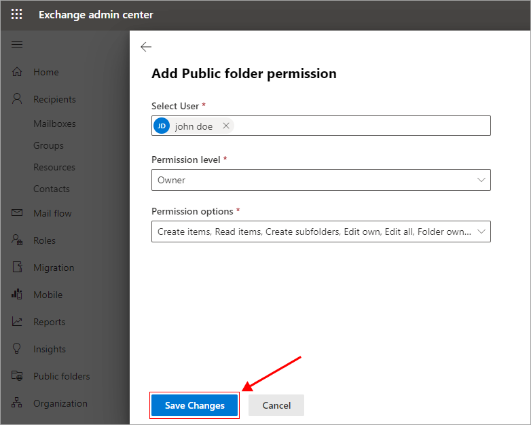The image size is (531, 425).
Task: Collapse the navigation hamburger menu
Action: tap(18, 45)
